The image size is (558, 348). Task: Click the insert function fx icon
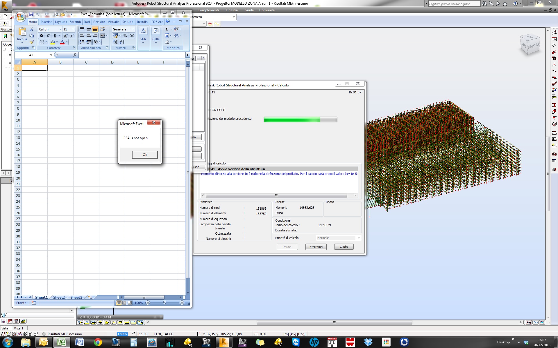[x=75, y=55]
